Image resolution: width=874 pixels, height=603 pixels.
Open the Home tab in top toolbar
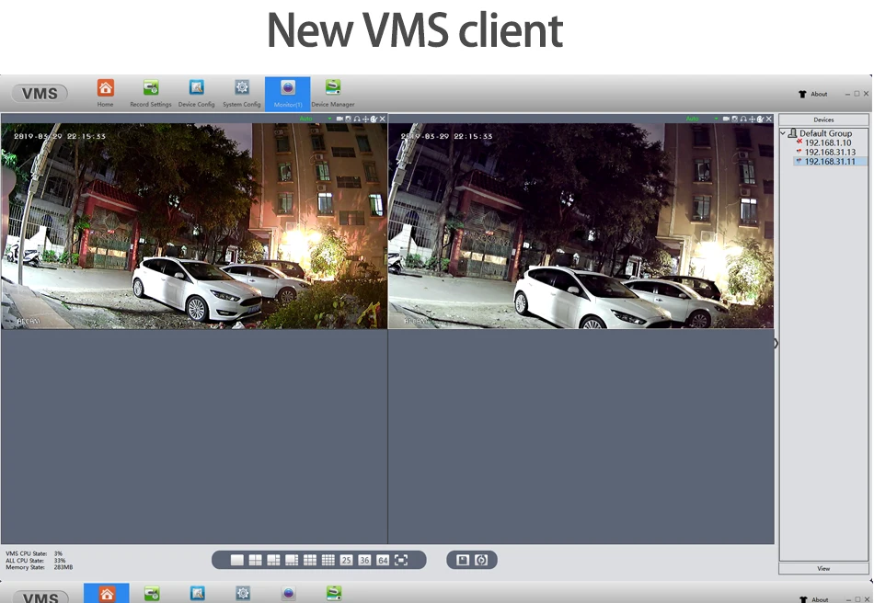point(105,94)
